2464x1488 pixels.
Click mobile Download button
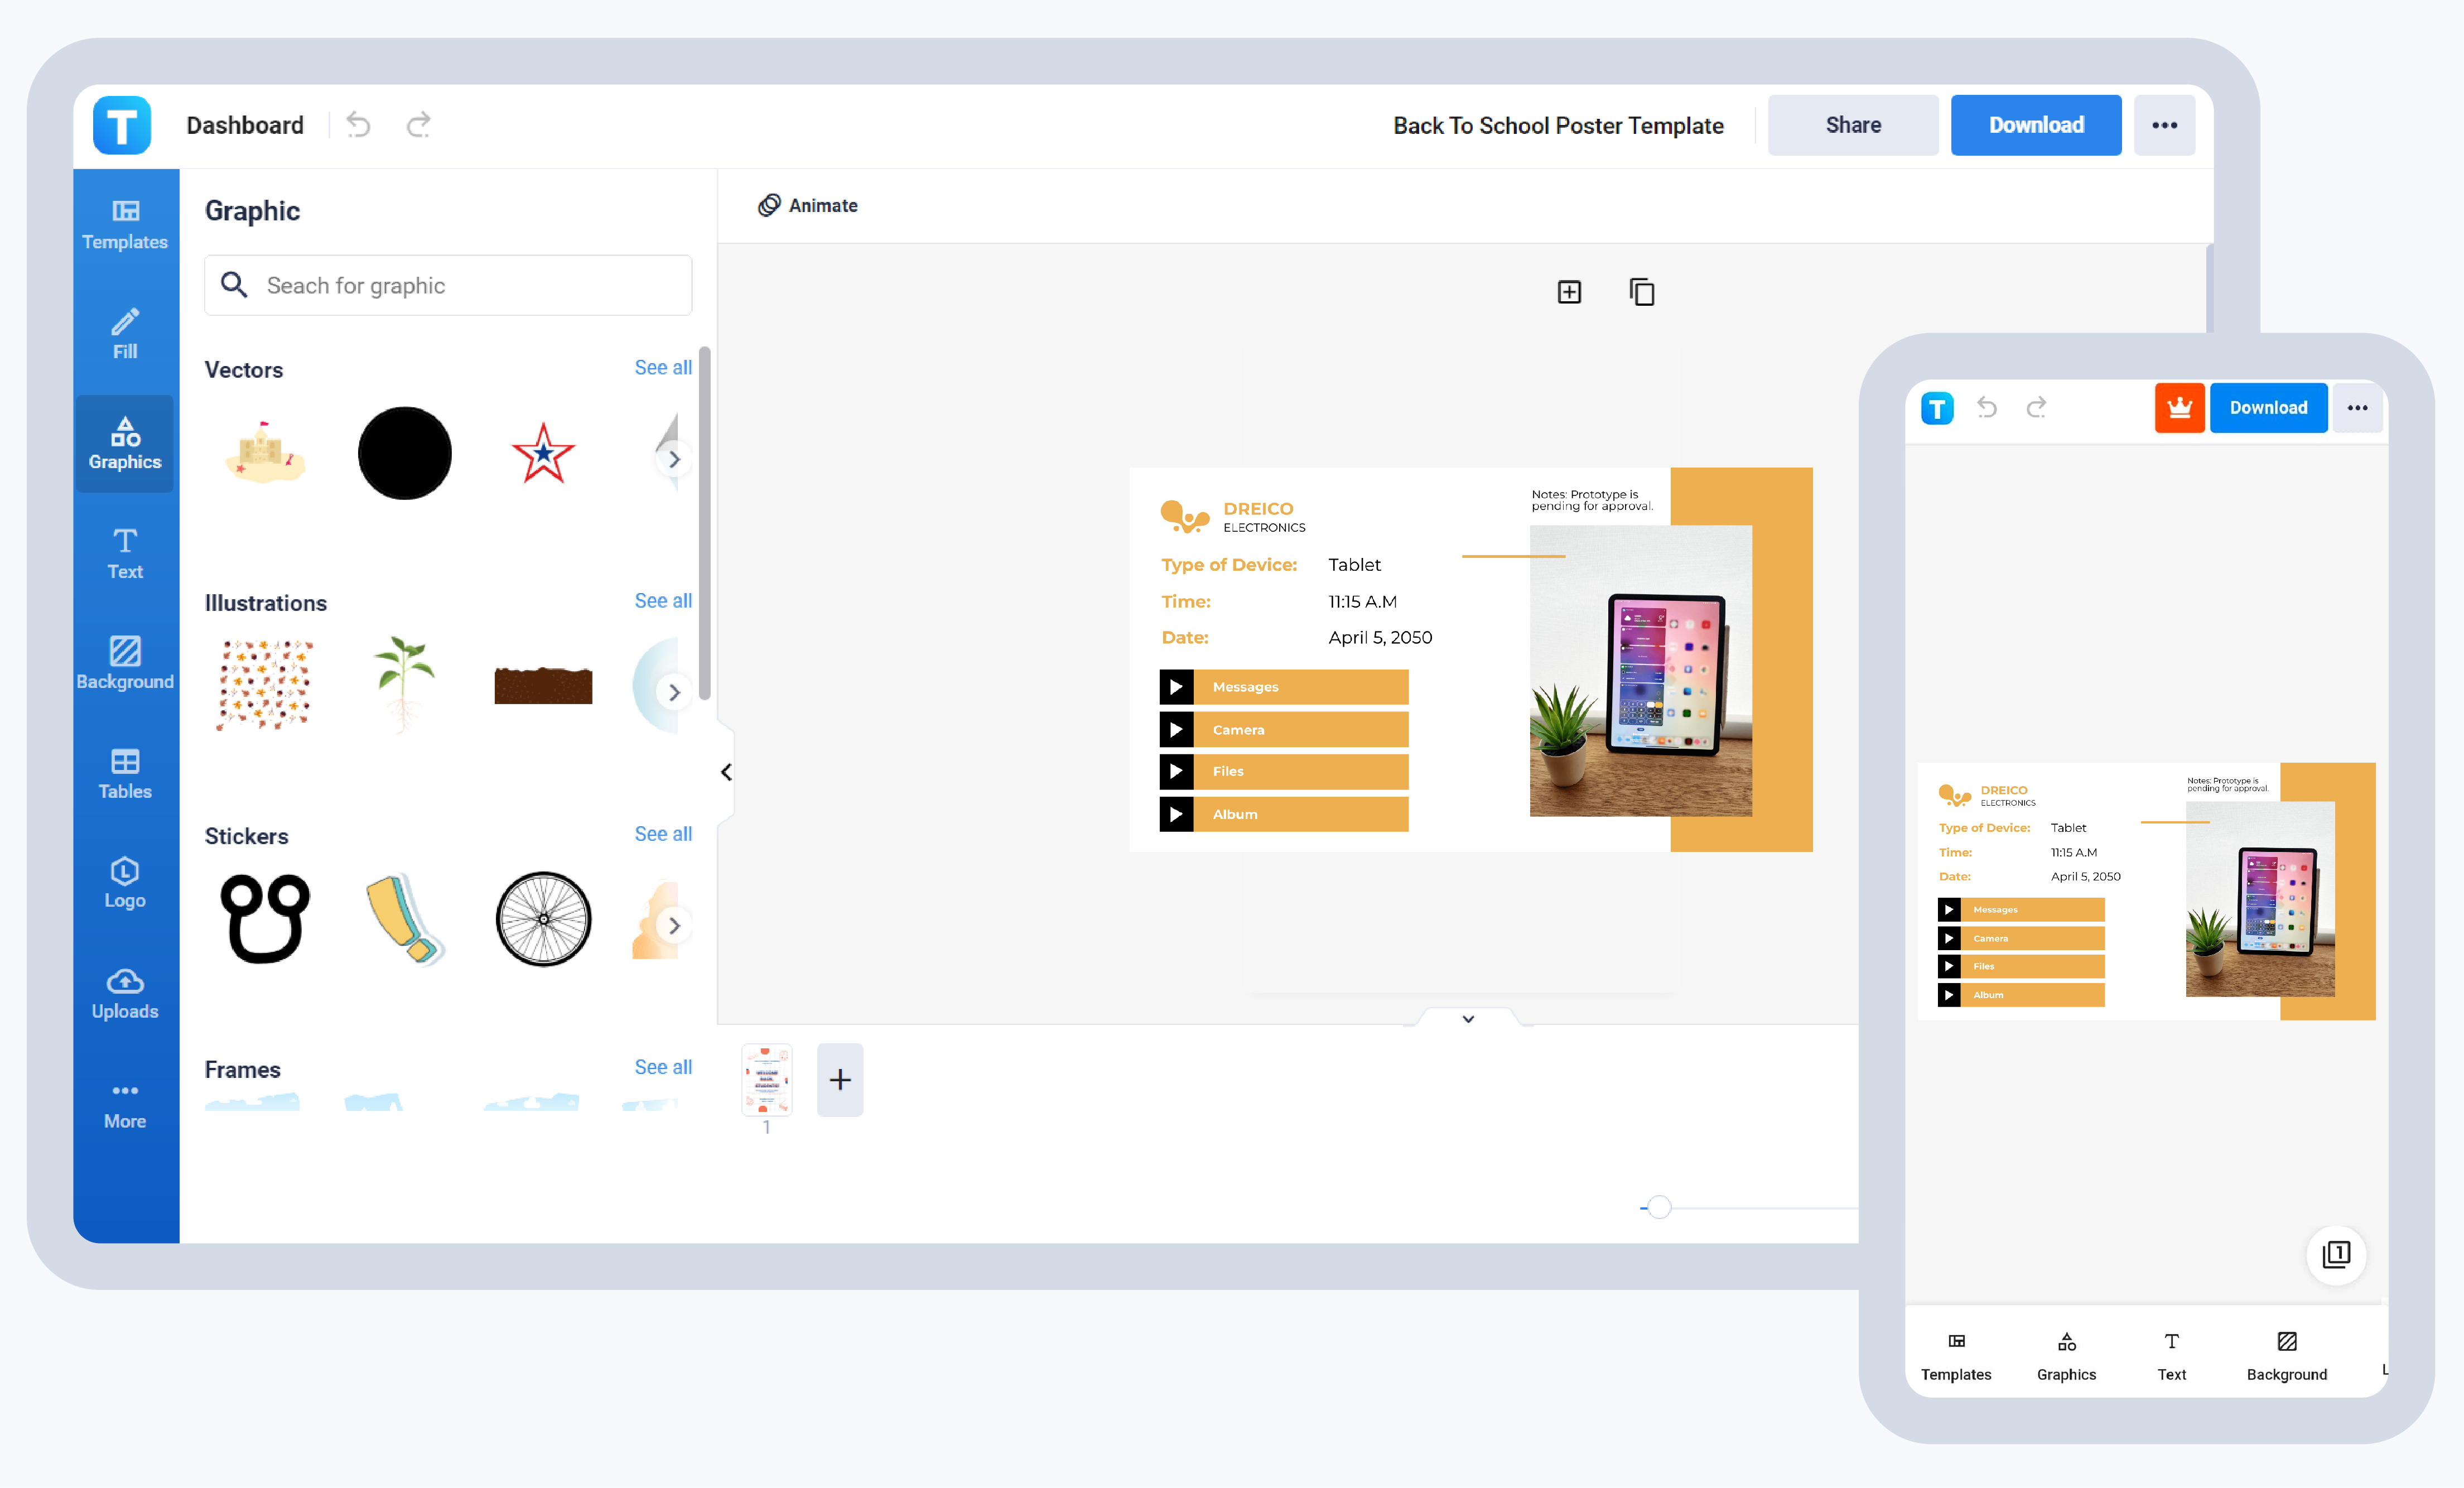2268,408
